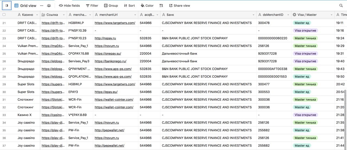Click the type icon of dsMerchantID column
Screen dimensions: 347x150
tap(260, 15)
